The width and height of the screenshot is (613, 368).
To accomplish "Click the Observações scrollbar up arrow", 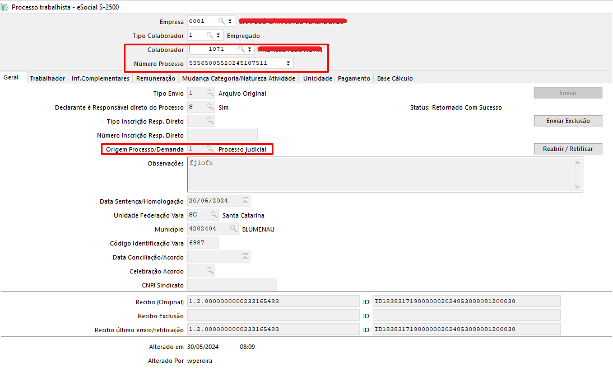I will point(578,163).
